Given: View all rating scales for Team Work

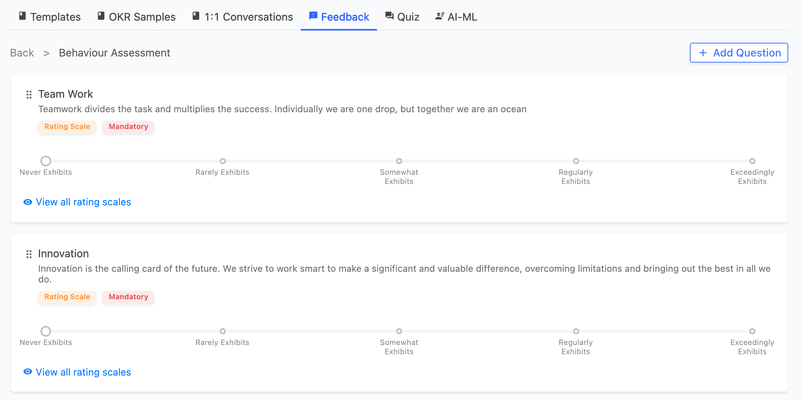Looking at the screenshot, I should pyautogui.click(x=77, y=202).
